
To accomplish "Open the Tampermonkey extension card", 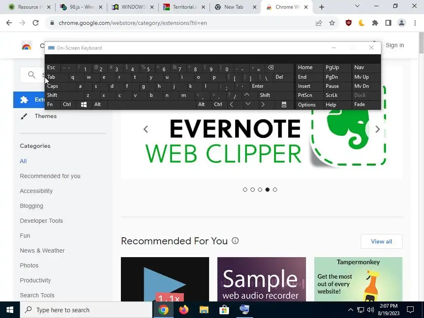I will click(x=358, y=279).
